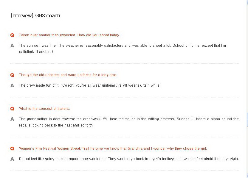
Task: Click answer text about crew making fun
Action: [x=90, y=85]
